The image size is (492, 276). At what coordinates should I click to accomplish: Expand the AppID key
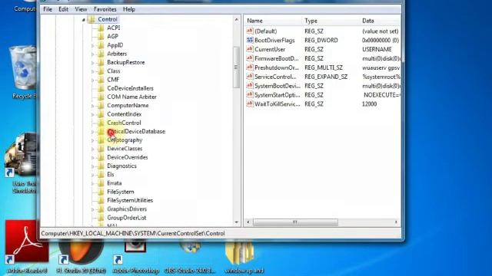[92, 46]
